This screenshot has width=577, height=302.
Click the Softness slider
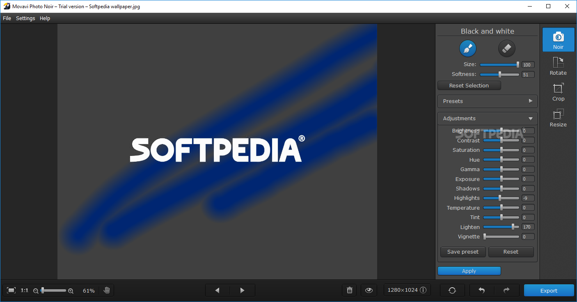pyautogui.click(x=499, y=74)
